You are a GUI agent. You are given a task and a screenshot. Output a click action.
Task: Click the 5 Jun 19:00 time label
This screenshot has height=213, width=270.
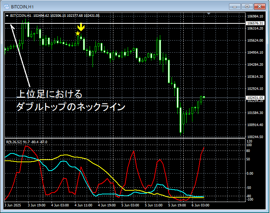[x=177, y=205]
